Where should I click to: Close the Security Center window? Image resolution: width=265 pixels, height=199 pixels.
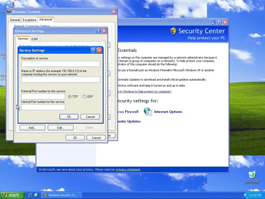tap(225, 22)
